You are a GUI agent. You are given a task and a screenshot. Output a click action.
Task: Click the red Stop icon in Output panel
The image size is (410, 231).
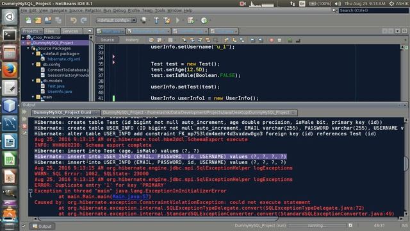click(x=24, y=126)
